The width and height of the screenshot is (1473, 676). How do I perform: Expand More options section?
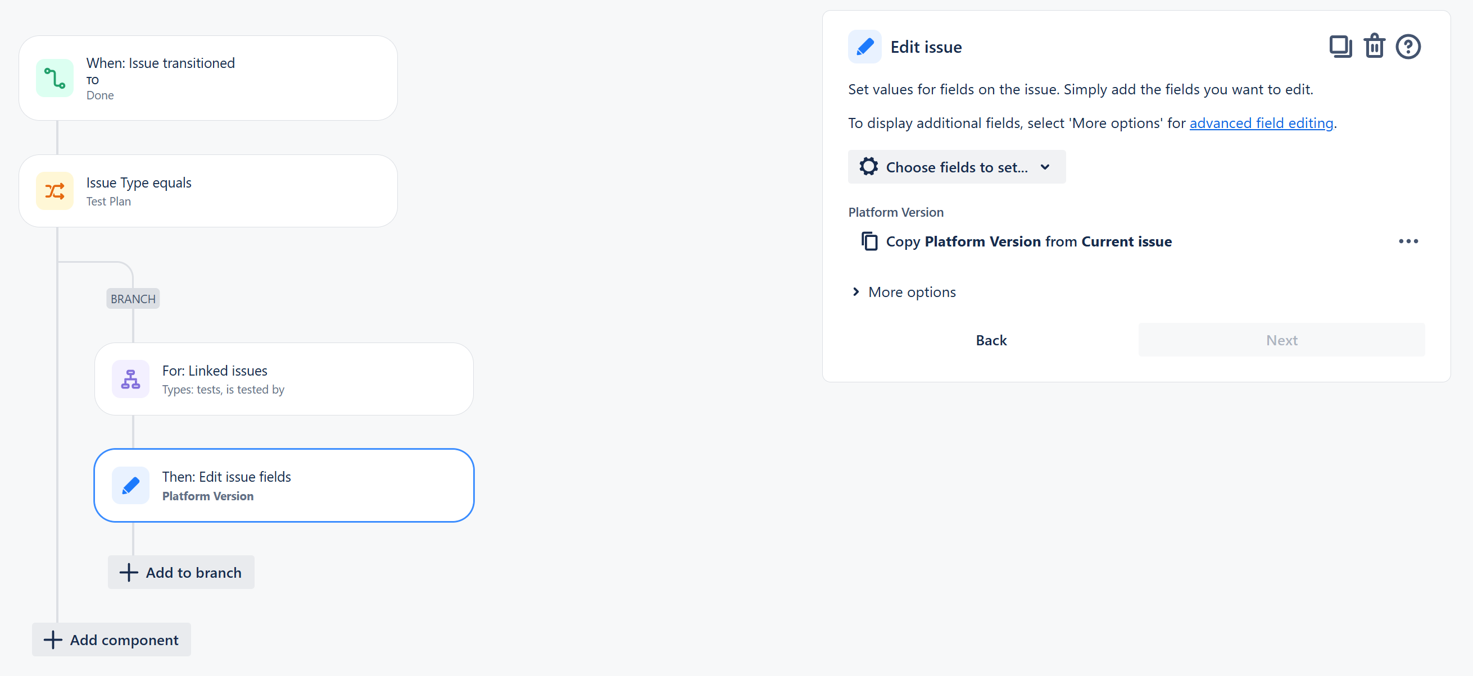click(x=903, y=292)
